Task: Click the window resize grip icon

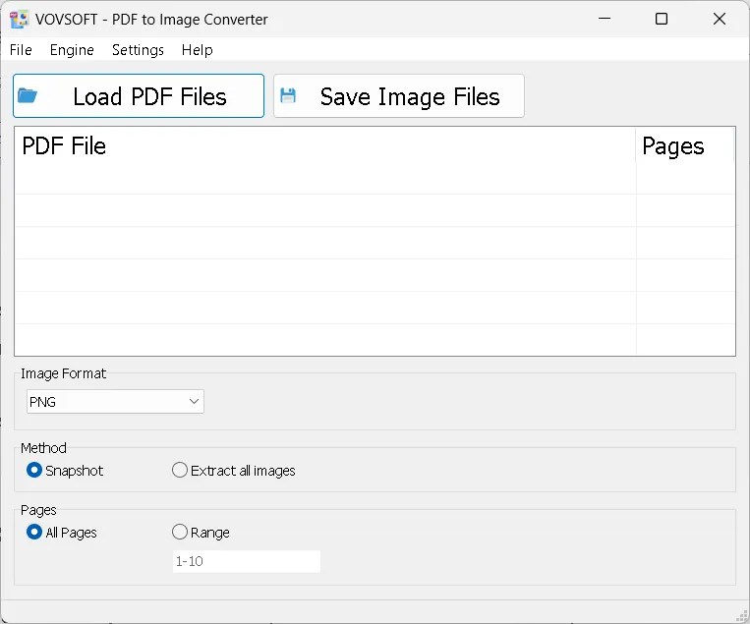Action: [741, 616]
